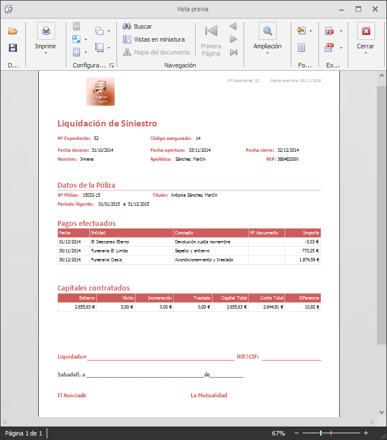Click the Liquidación de Siniestro heading
Image resolution: width=387 pixels, height=440 pixels.
pyautogui.click(x=107, y=124)
